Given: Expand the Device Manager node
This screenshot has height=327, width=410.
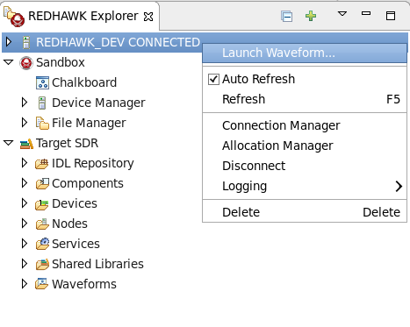Looking at the screenshot, I should 25,103.
